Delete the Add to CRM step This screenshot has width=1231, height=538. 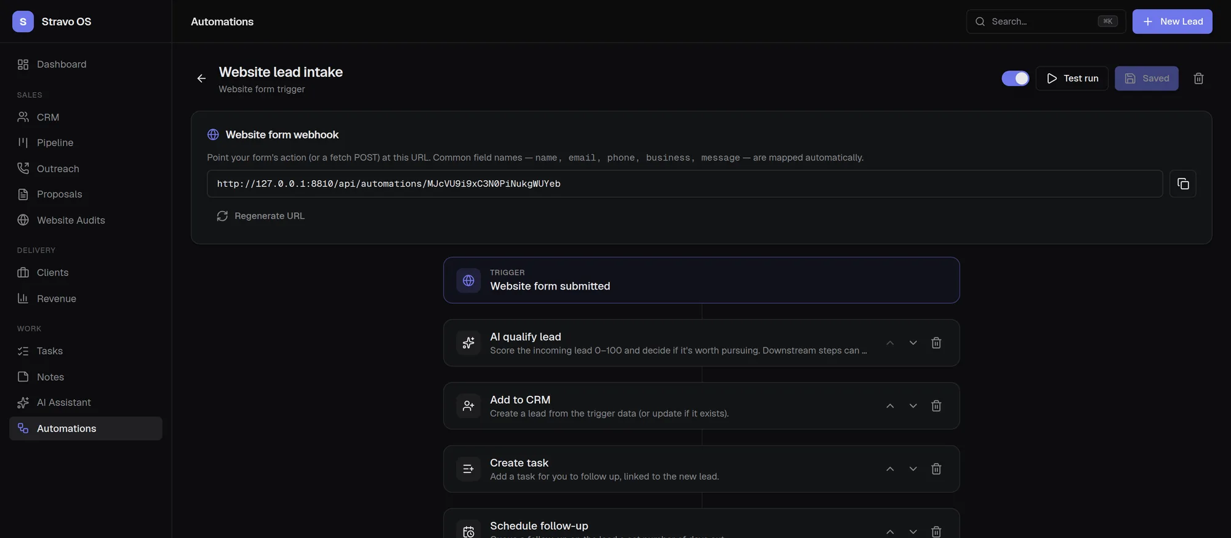(x=936, y=406)
